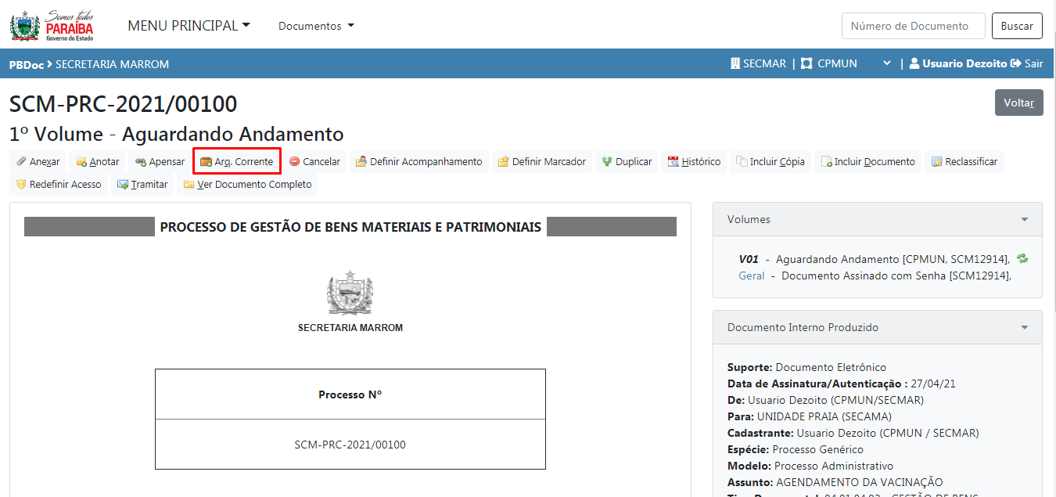Open the Histórico calendar button
The width and height of the screenshot is (1056, 497).
coord(694,162)
